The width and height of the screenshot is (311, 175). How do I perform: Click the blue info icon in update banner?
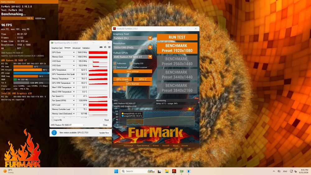[x=54, y=133]
